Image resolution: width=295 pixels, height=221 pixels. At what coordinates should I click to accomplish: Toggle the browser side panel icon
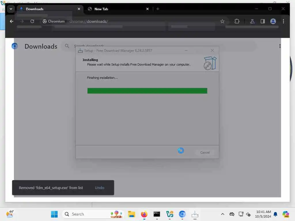tap(263, 21)
